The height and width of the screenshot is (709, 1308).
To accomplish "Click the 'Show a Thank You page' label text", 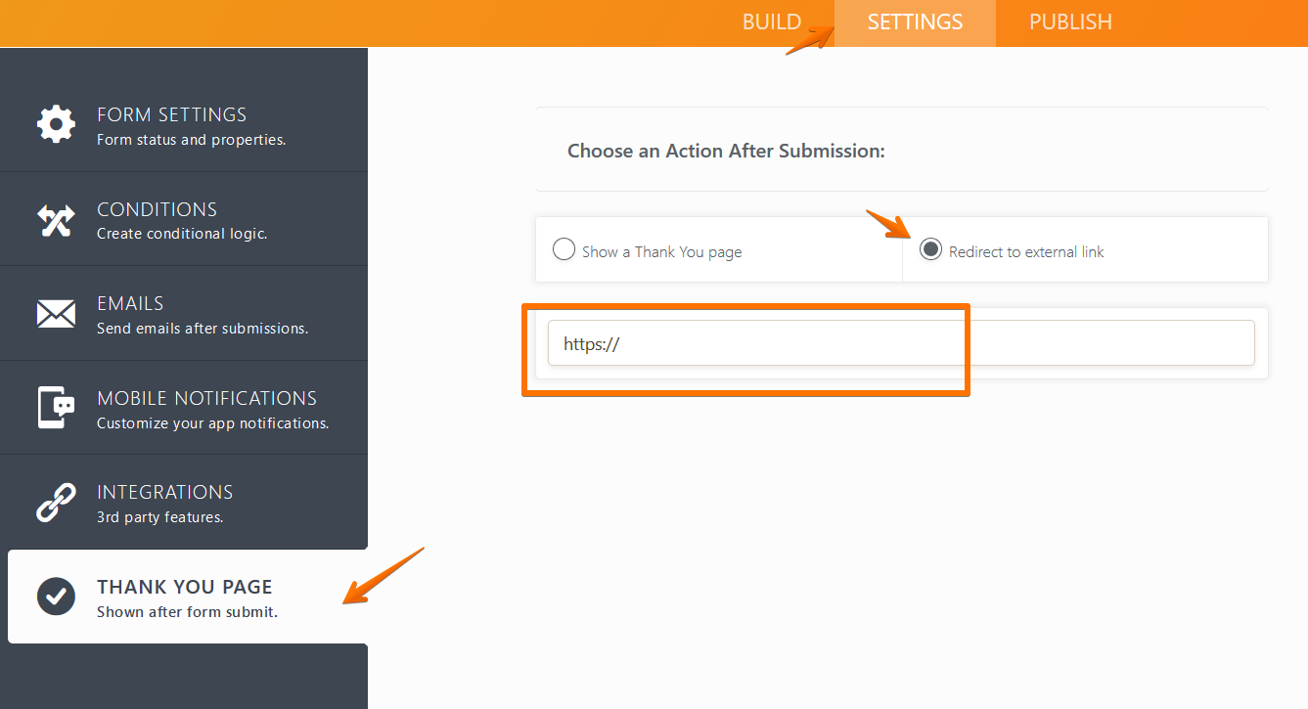I will 661,252.
